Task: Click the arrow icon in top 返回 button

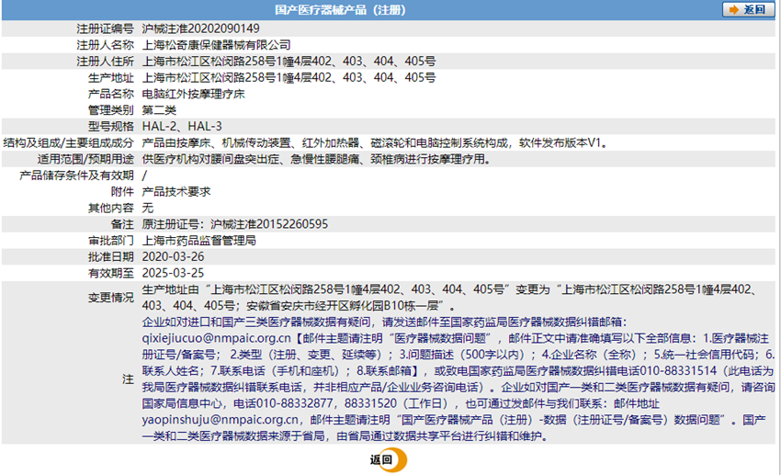Action: click(733, 10)
